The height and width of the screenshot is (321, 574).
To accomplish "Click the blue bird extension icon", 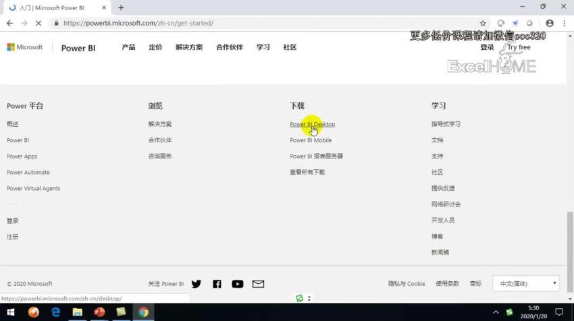I will coord(515,23).
